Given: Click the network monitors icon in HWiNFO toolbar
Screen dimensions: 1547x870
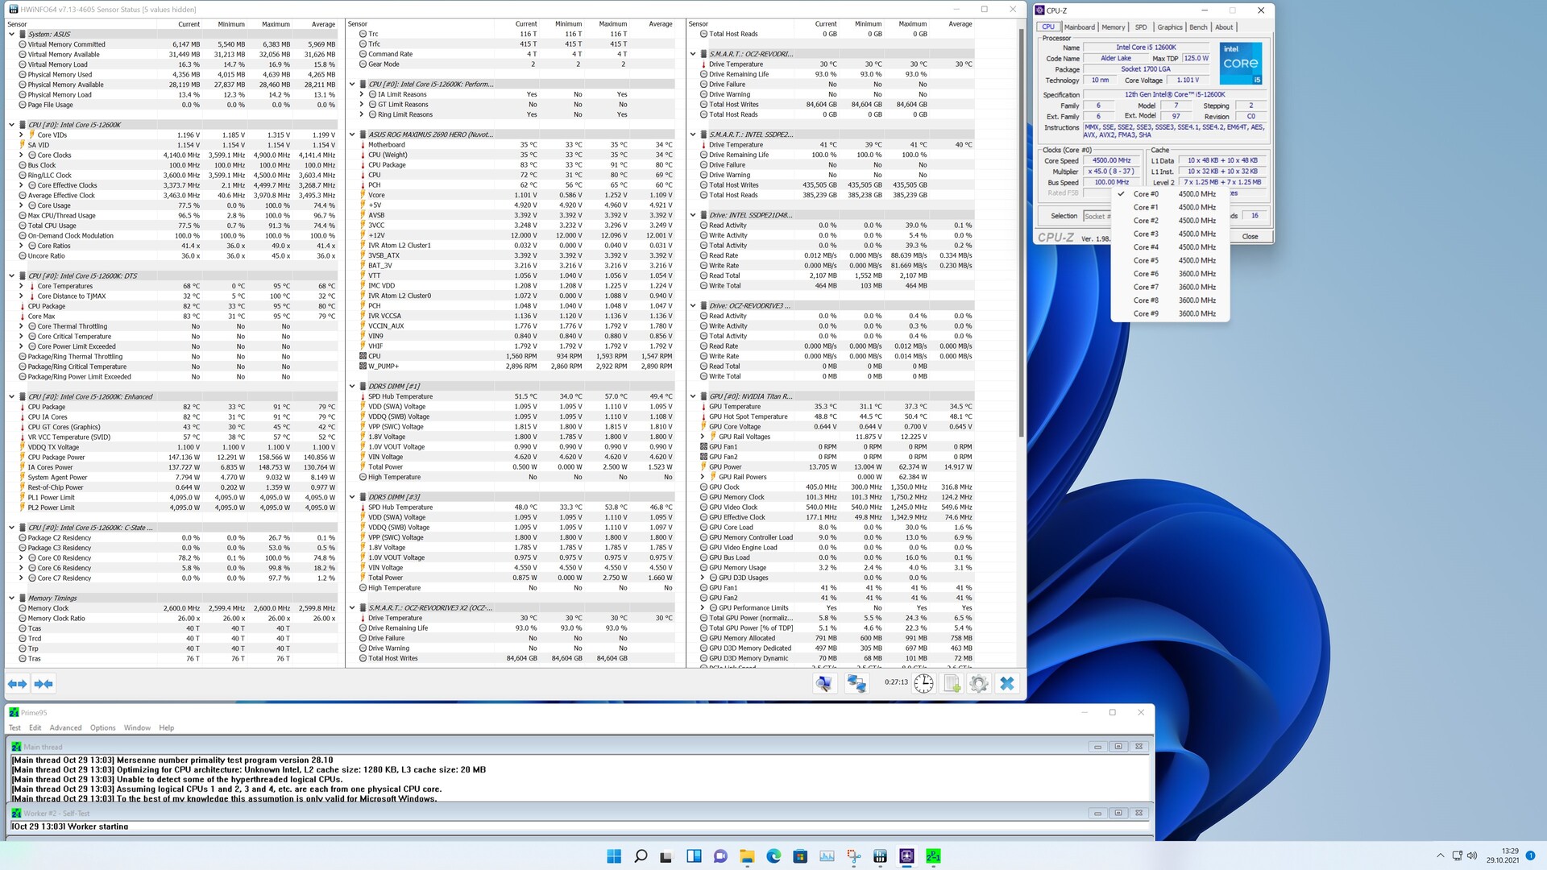Looking at the screenshot, I should point(856,684).
